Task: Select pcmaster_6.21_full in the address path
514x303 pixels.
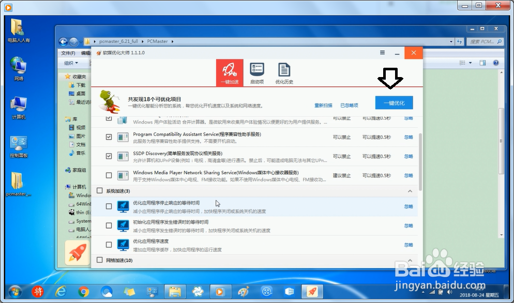Action: pos(118,41)
